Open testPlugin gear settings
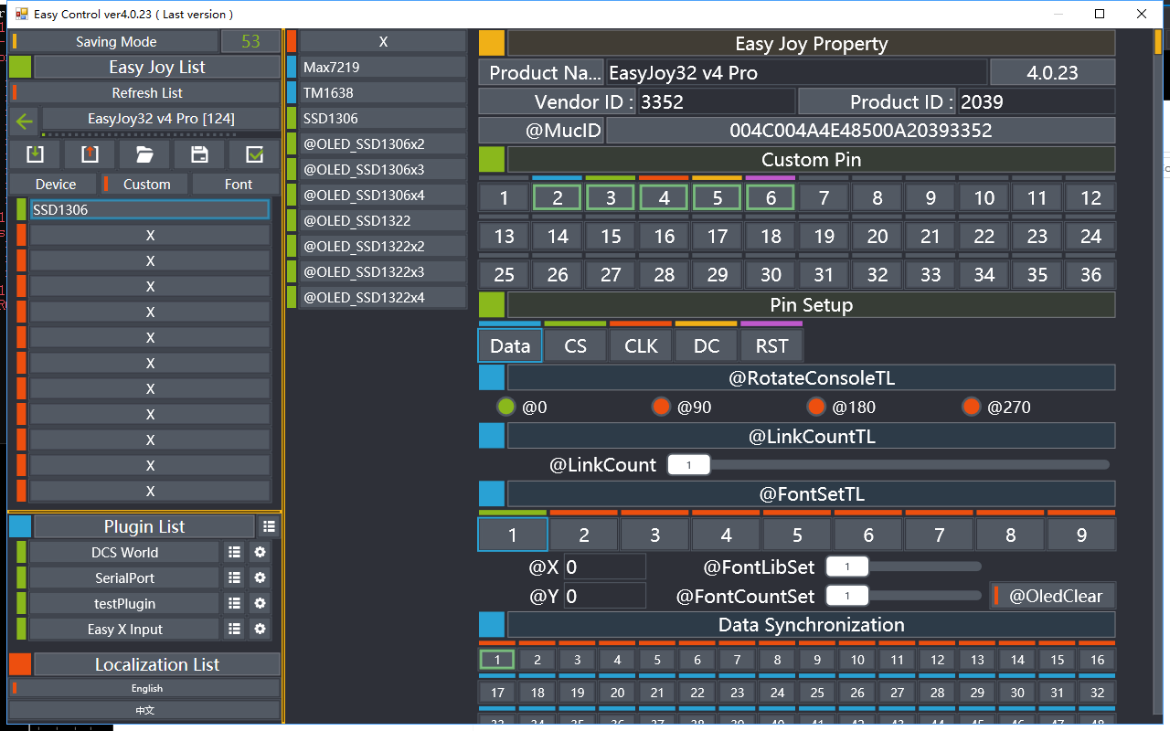Viewport: 1170px width, 731px height. point(260,603)
